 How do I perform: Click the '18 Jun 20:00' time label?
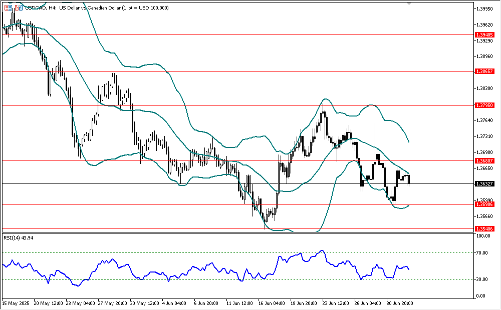coord(304,303)
